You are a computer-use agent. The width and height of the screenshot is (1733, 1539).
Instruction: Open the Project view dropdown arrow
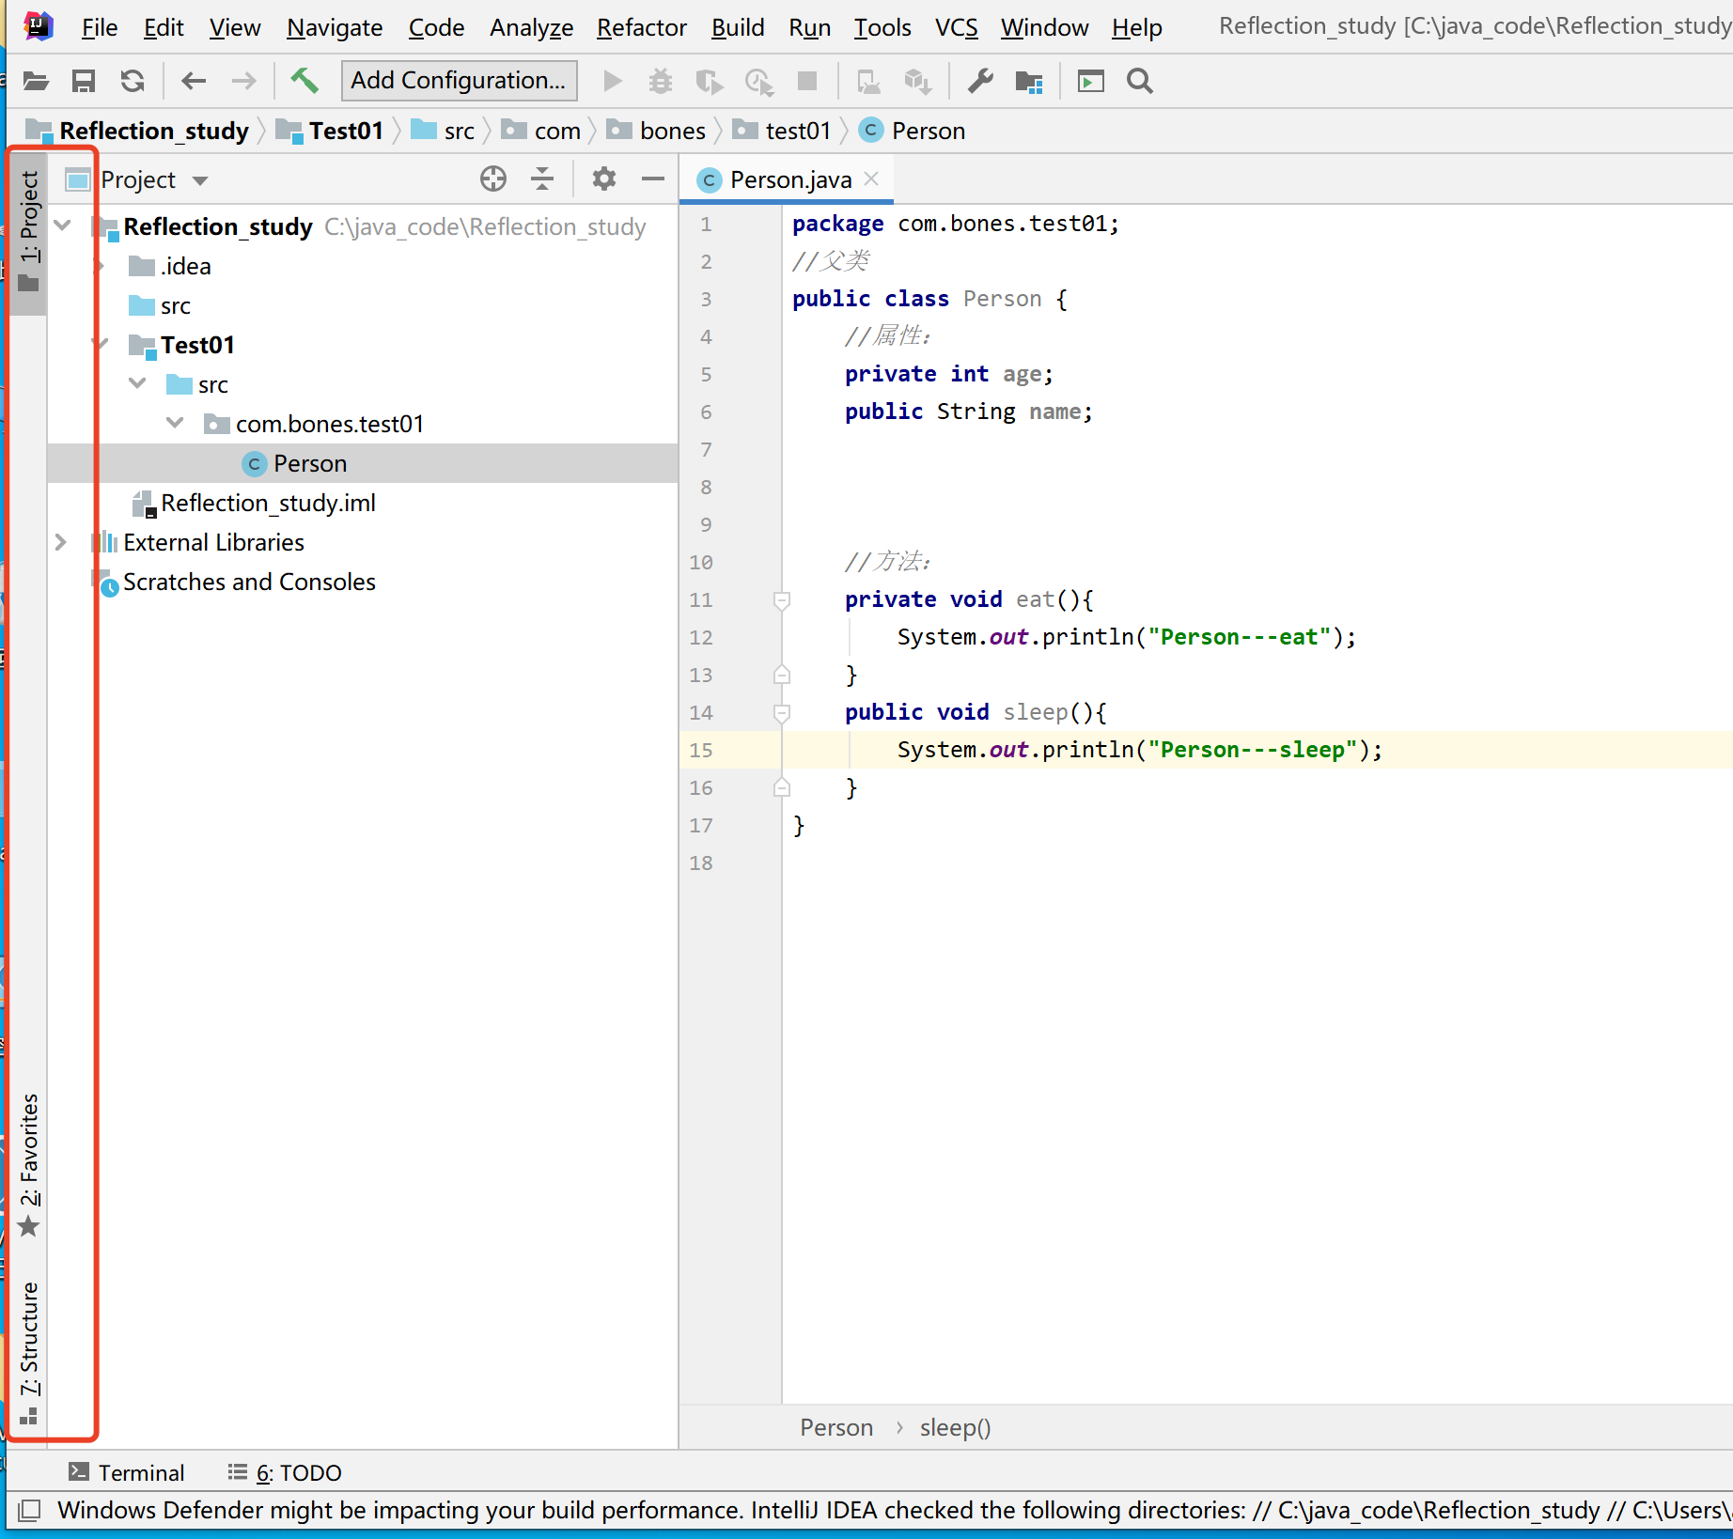pos(200,180)
